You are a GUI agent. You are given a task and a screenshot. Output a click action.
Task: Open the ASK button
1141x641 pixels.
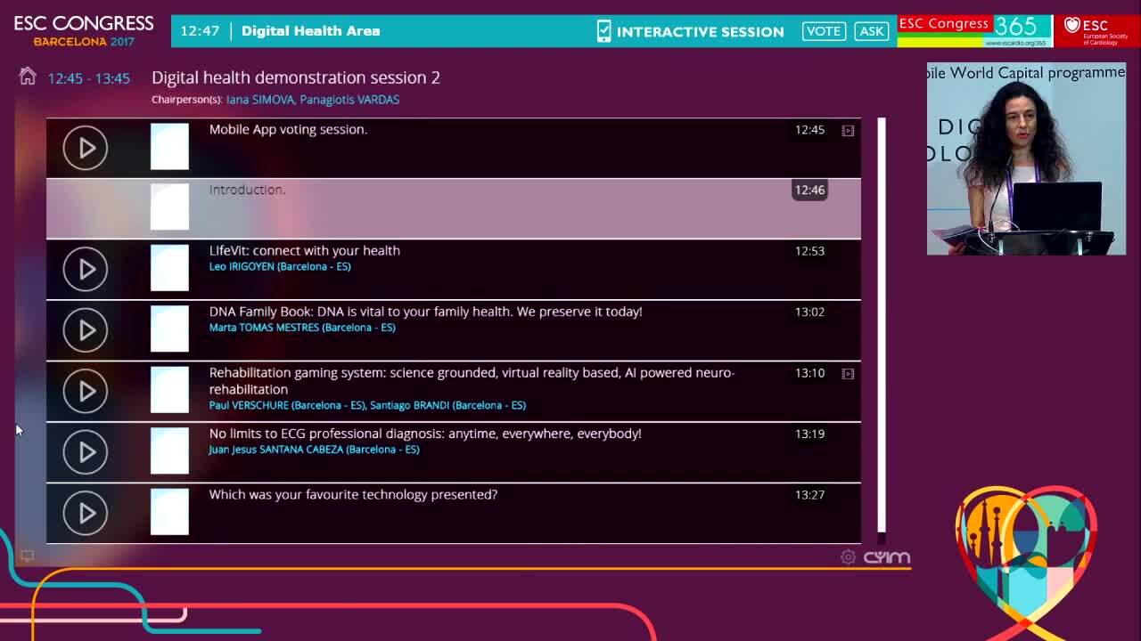871,31
